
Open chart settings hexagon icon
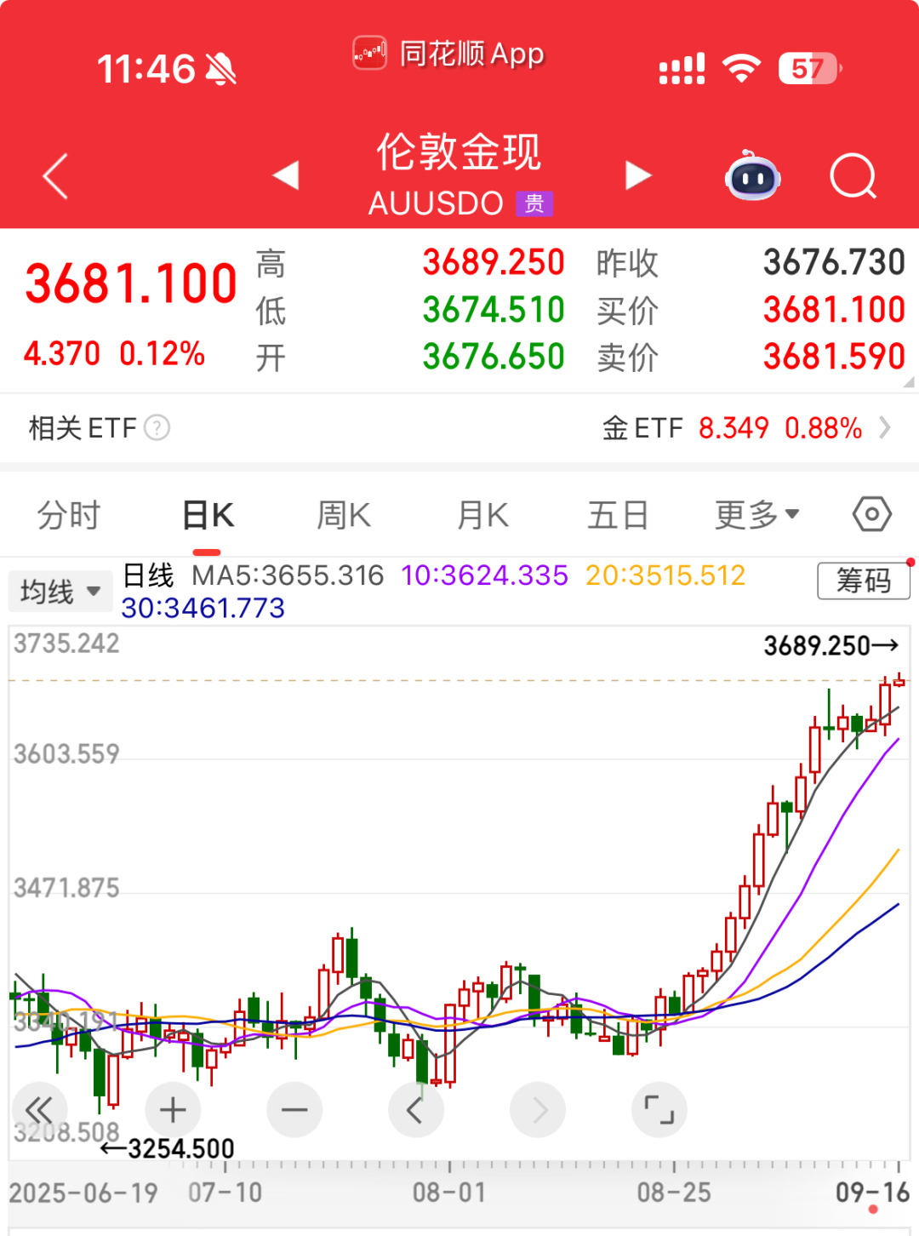(871, 514)
